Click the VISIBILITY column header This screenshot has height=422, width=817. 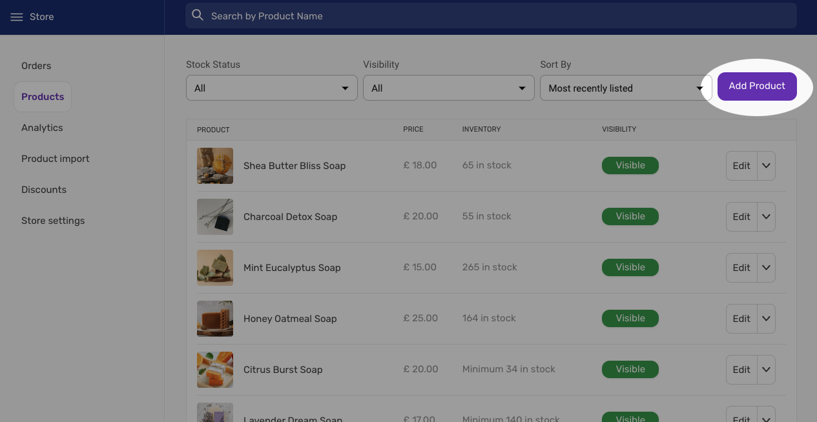pyautogui.click(x=619, y=130)
